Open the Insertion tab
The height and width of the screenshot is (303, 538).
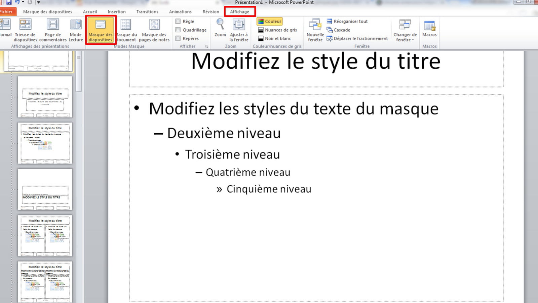tap(116, 11)
